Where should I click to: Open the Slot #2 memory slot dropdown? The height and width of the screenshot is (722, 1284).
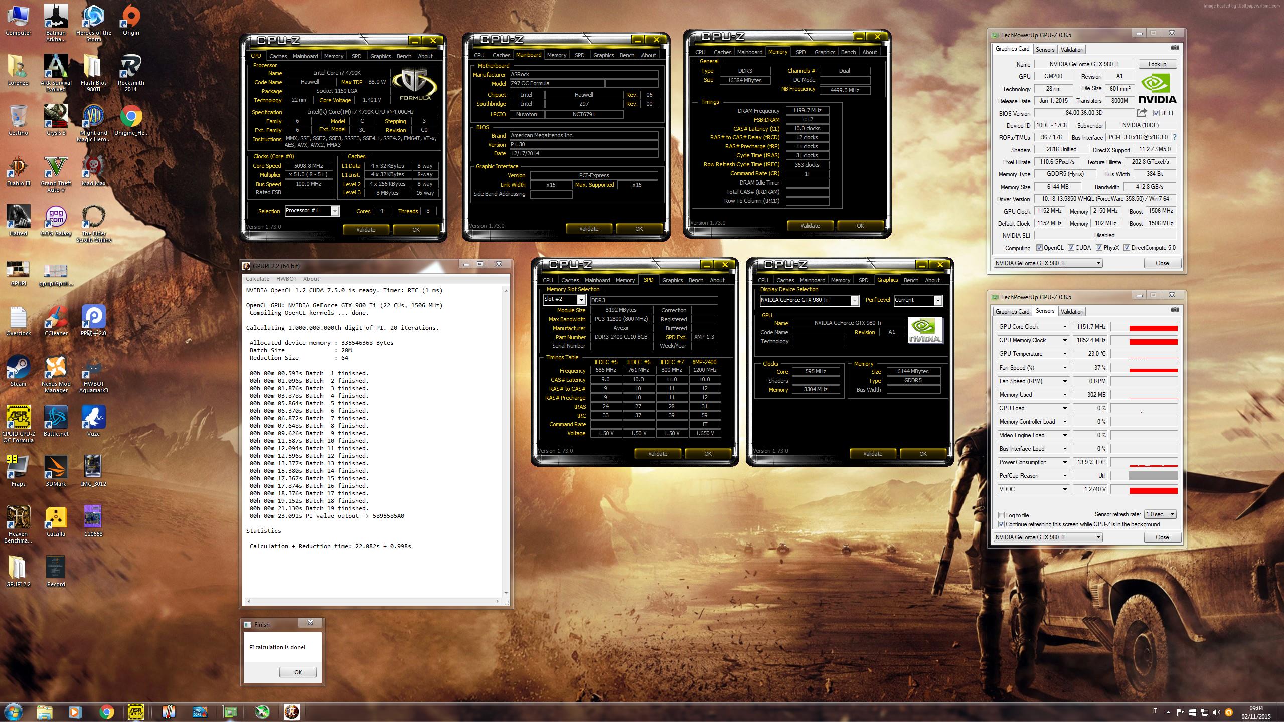581,299
